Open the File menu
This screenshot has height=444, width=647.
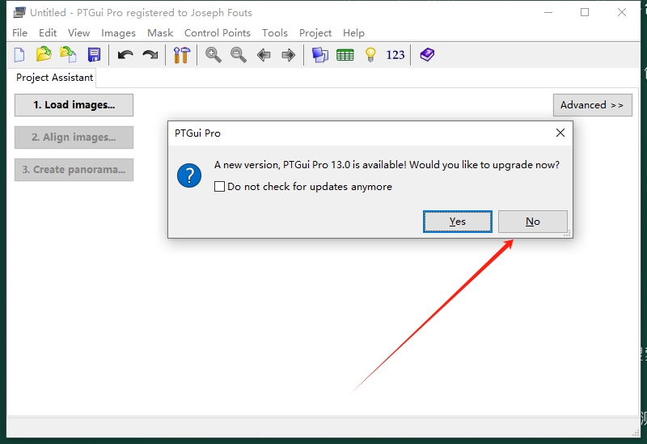tap(19, 33)
